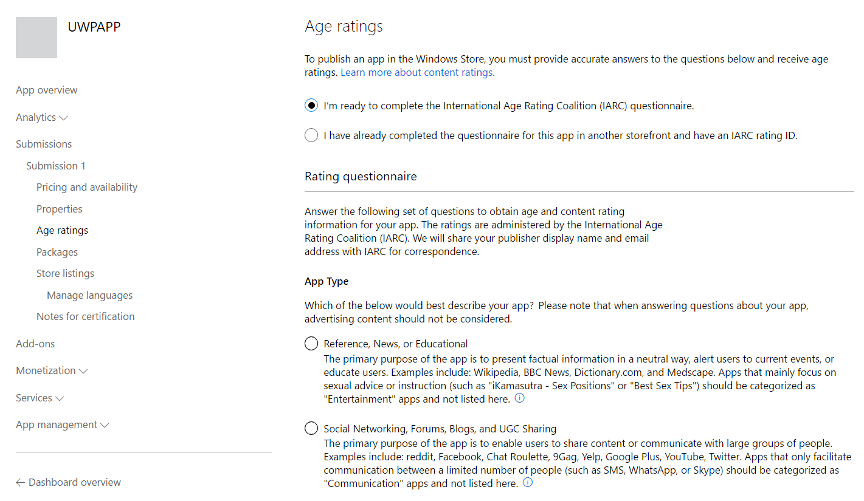Open the Learn more about content ratings link
This screenshot has width=864, height=501.
click(x=417, y=72)
